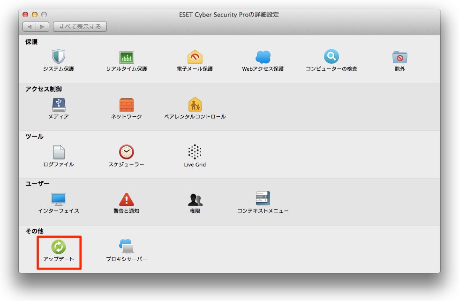Screen dimensions: 459x301
Task: Click コンテキストメニュー label text
Action: click(x=263, y=211)
